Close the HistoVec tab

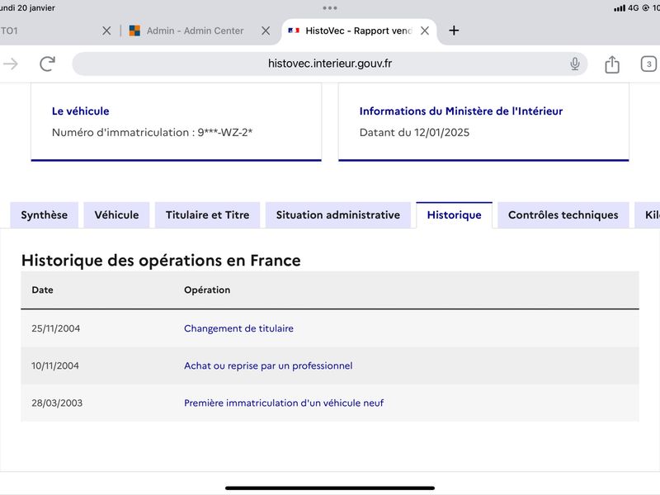[425, 31]
